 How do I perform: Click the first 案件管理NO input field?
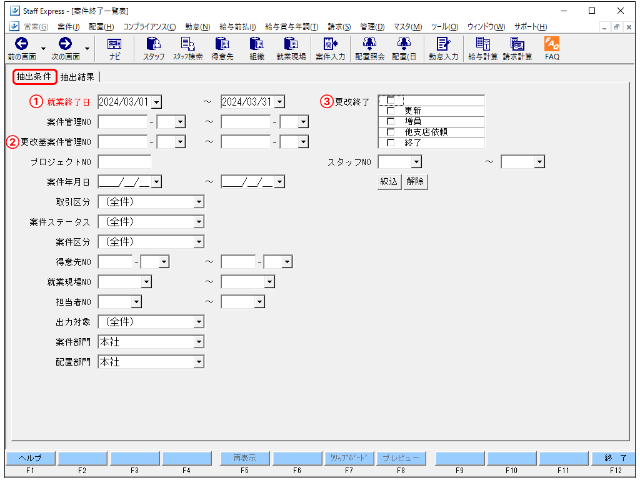tap(122, 122)
